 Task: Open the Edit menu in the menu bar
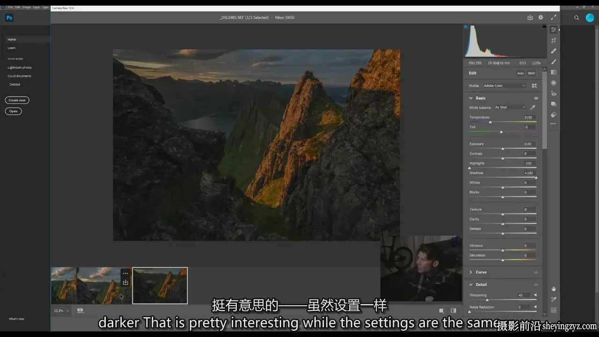[17, 7]
